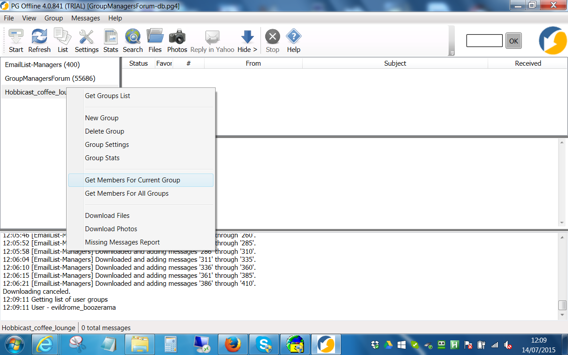Sort by the Favor column header
The image size is (568, 355).
(x=164, y=63)
